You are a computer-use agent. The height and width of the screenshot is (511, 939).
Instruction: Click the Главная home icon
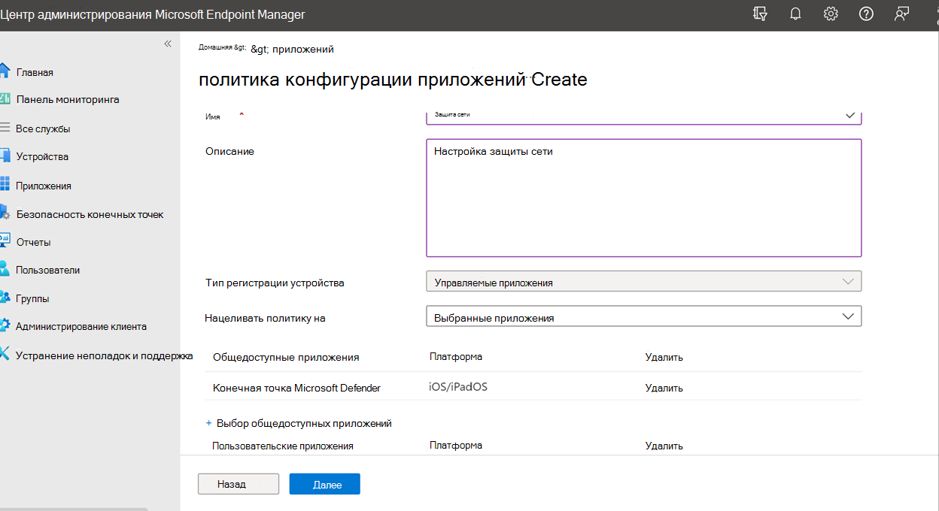pos(4,71)
